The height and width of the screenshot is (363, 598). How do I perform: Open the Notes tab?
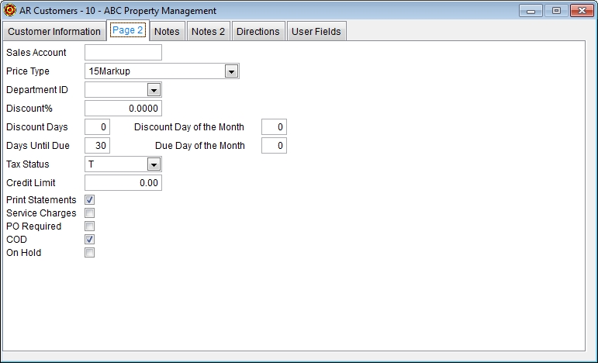[x=167, y=32]
